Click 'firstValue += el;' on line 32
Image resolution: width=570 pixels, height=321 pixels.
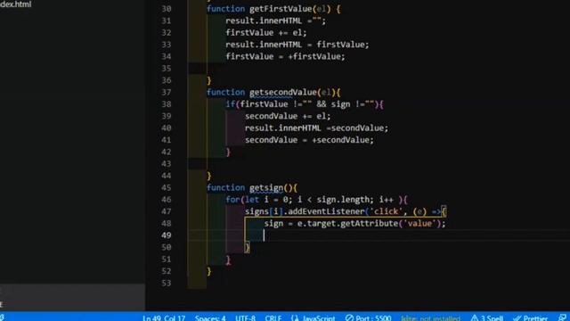coord(266,32)
